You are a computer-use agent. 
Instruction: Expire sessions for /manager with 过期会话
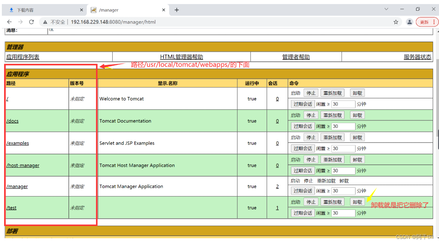point(303,191)
